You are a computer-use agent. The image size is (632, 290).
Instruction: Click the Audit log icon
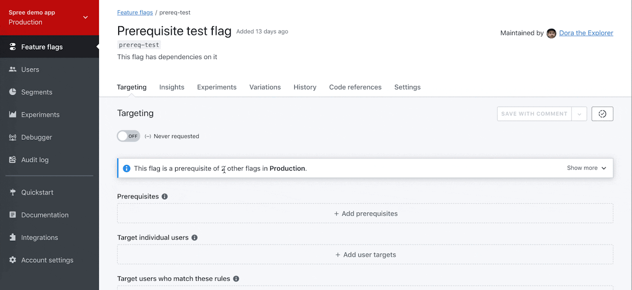coord(13,160)
